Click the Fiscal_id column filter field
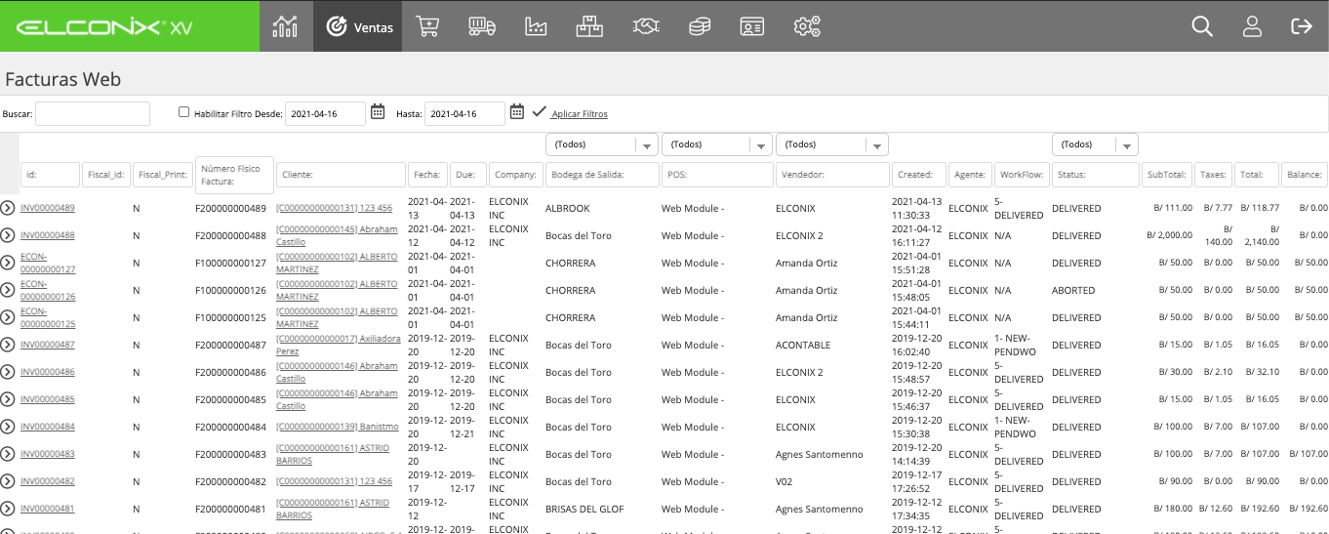 tap(106, 175)
